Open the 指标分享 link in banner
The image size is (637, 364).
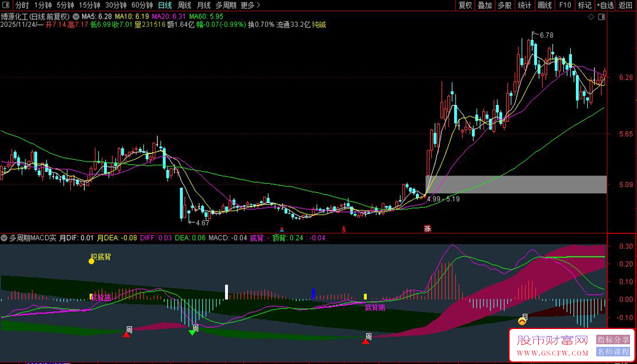(613, 340)
